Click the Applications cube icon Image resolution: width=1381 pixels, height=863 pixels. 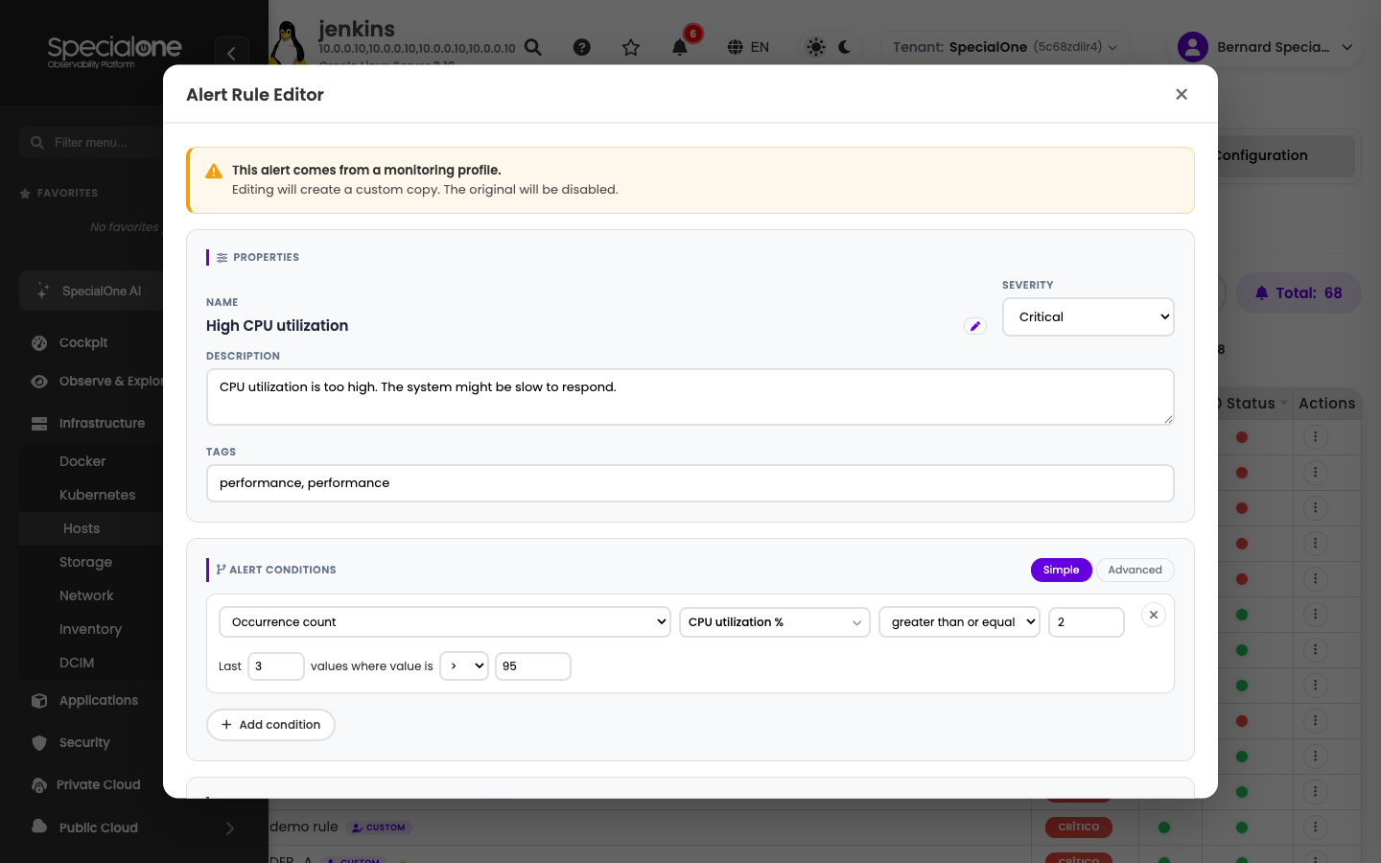click(39, 700)
